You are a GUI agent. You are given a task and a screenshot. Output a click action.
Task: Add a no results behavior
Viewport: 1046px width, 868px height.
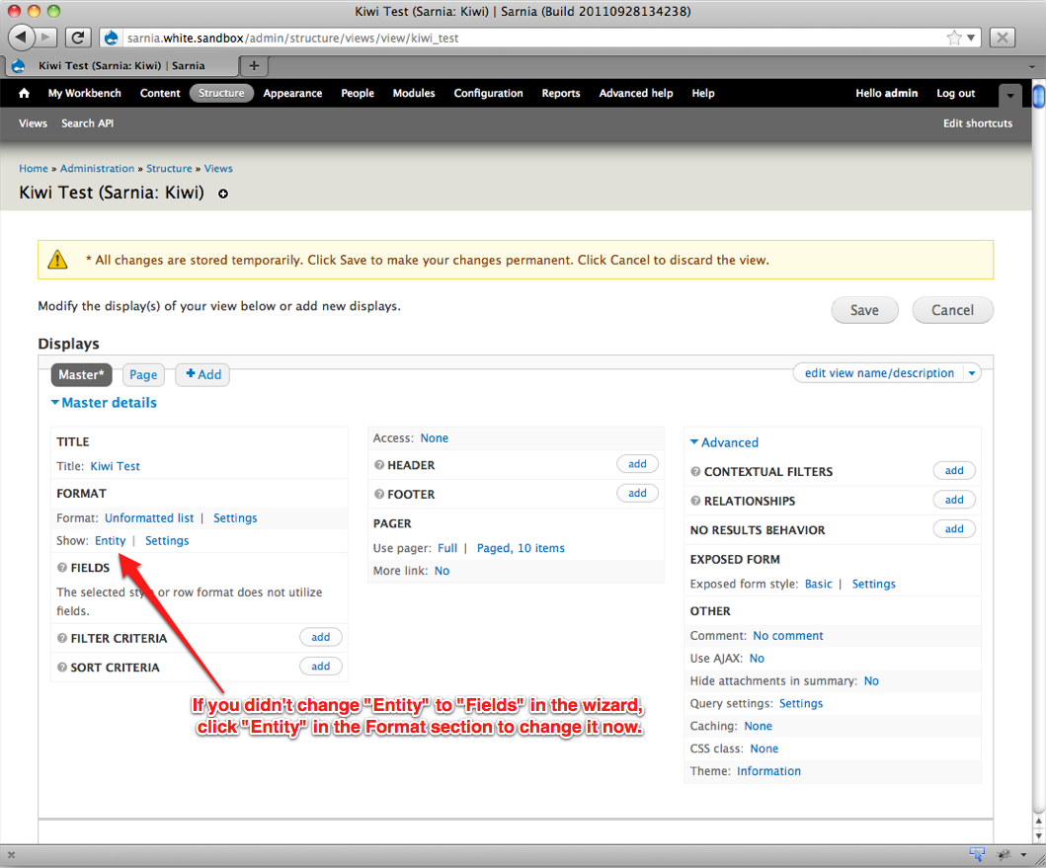tap(954, 529)
